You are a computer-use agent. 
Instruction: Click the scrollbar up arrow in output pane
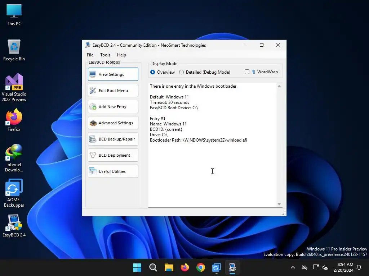tap(279, 86)
